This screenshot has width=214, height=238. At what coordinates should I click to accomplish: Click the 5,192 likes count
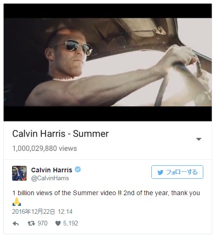pyautogui.click(x=71, y=223)
